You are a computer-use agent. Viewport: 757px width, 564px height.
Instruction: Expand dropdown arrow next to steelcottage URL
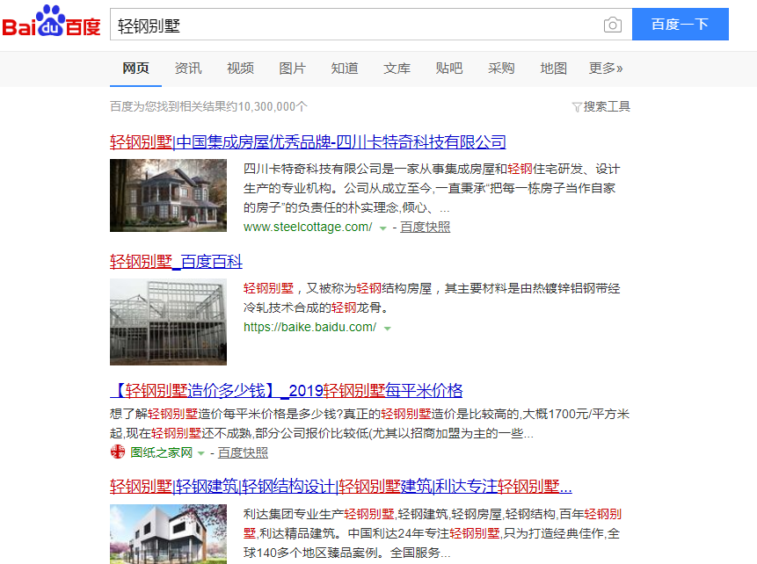tap(382, 228)
